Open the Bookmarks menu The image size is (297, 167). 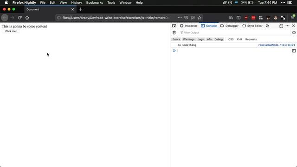tap(95, 3)
